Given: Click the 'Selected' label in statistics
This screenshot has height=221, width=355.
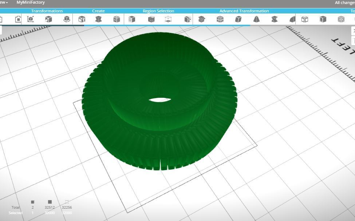Looking at the screenshot, I should (15, 213).
